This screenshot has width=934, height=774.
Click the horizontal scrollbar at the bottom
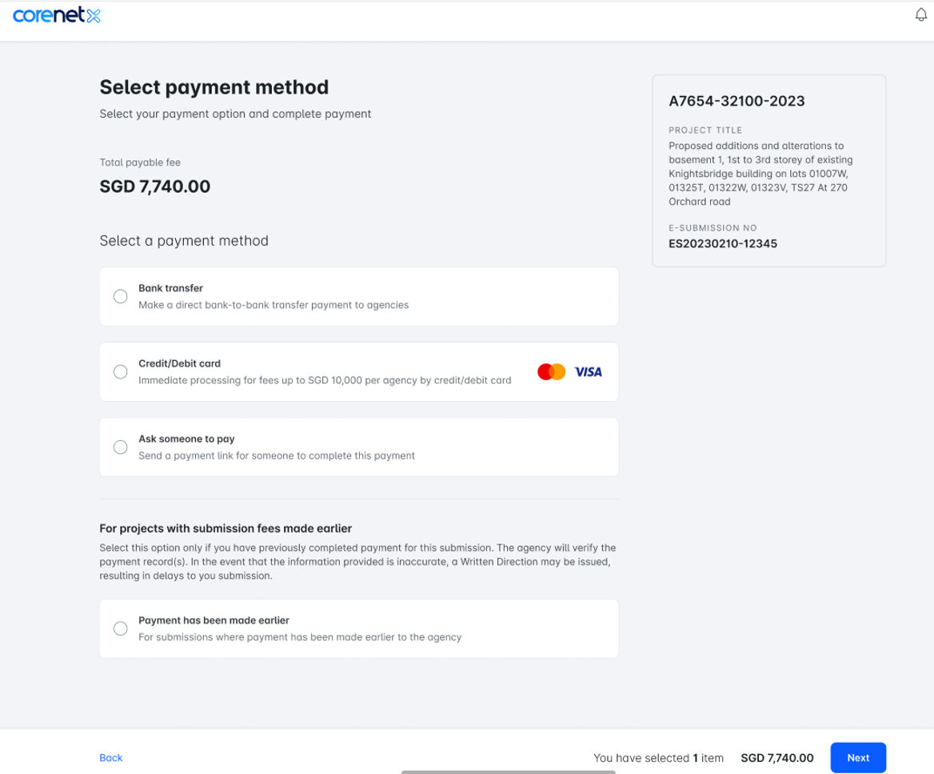[x=508, y=771]
